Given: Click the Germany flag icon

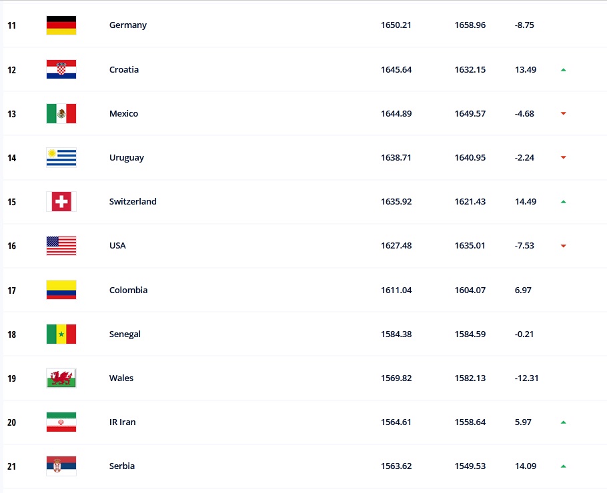Looking at the screenshot, I should [x=61, y=25].
